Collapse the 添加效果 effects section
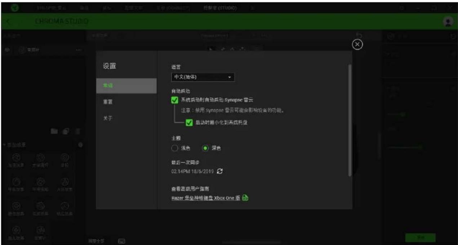Viewport: 458px width, 245px height. click(4, 145)
